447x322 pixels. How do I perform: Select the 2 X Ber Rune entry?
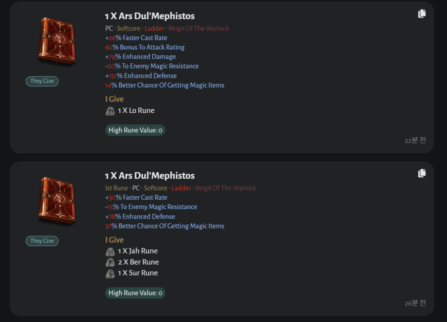pyautogui.click(x=138, y=262)
